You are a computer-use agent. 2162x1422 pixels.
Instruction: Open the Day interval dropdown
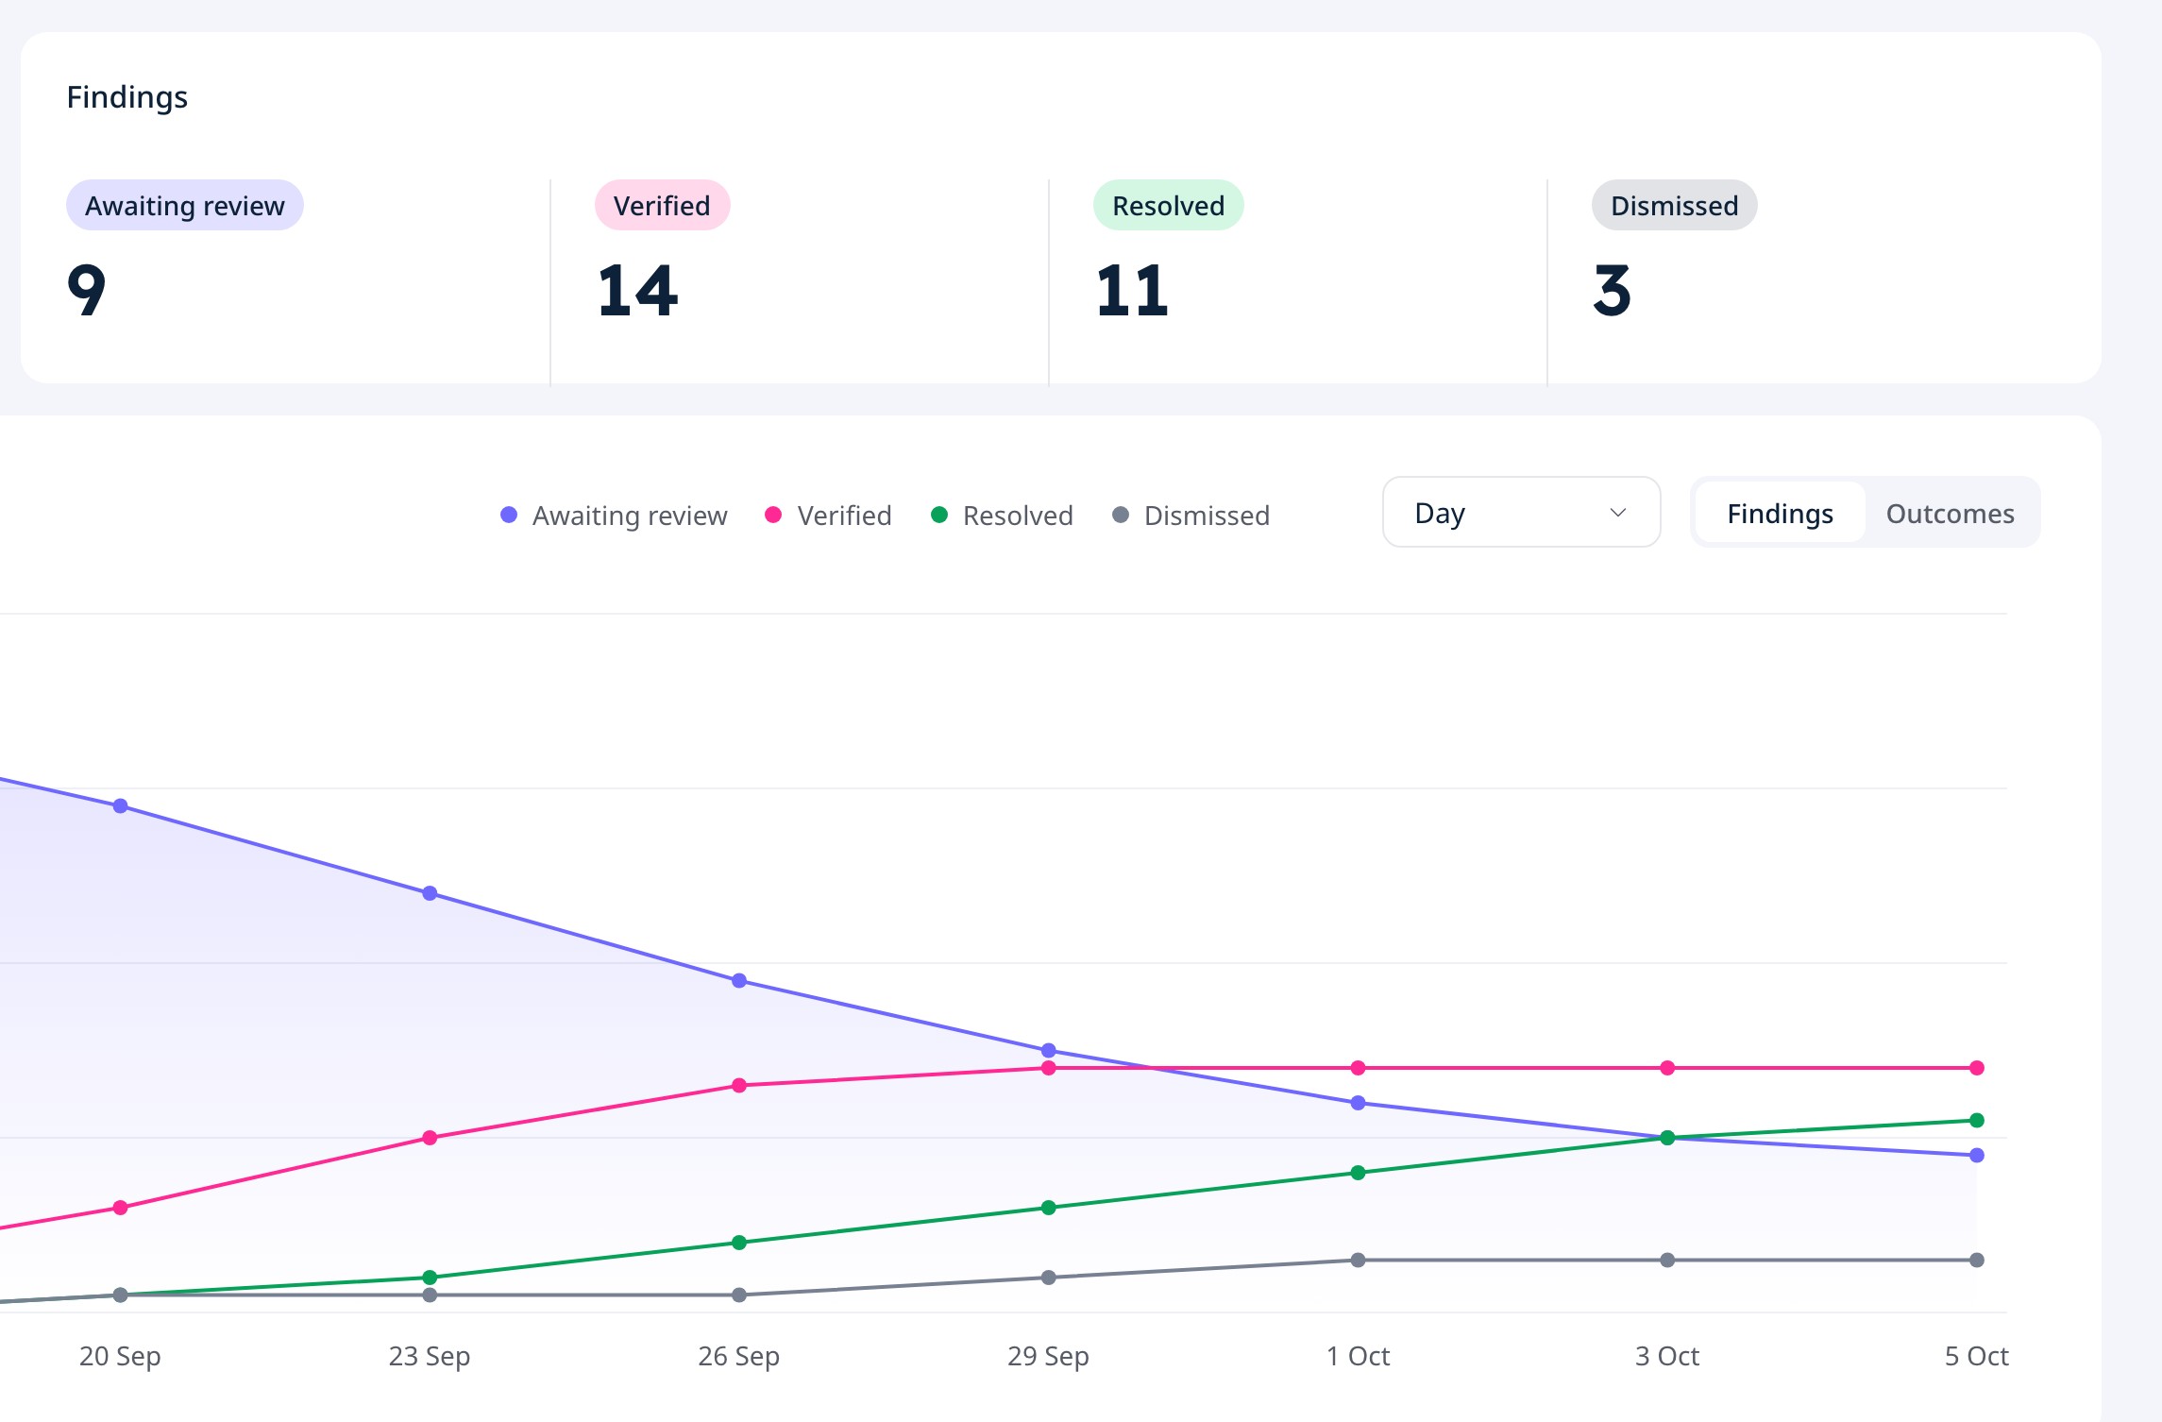[x=1521, y=513]
